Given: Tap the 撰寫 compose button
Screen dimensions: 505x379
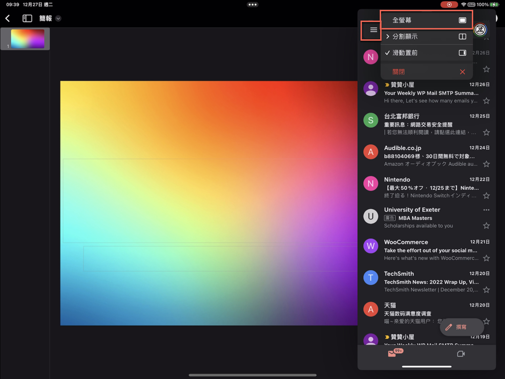Looking at the screenshot, I should (462, 327).
